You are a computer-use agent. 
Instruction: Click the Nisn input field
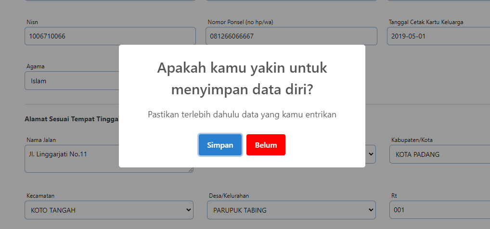(110, 36)
